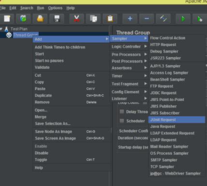The height and width of the screenshot is (186, 207).
Task: Pick OS Process Sampler
Action: pyautogui.click(x=177, y=153)
